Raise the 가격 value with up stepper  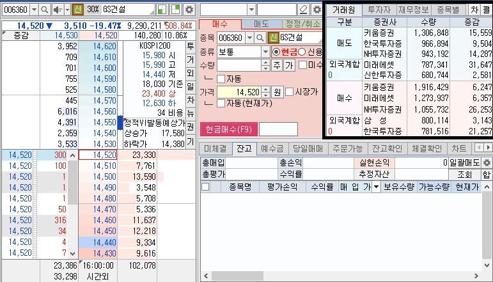tap(265, 90)
